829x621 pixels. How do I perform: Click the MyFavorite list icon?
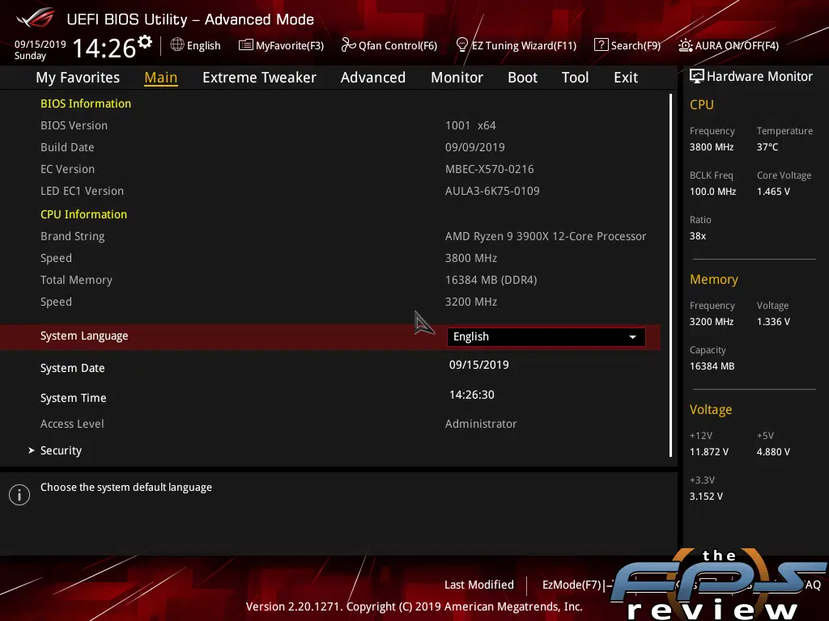point(246,45)
